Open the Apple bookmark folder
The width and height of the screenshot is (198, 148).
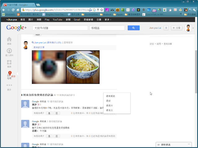[118, 14]
